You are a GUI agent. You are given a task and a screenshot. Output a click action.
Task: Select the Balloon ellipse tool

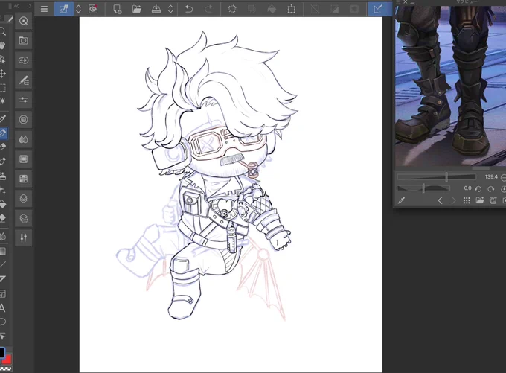(2, 322)
